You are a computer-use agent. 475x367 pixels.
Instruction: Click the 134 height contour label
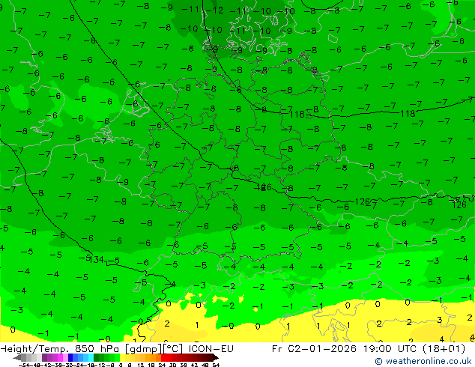pyautogui.click(x=97, y=259)
